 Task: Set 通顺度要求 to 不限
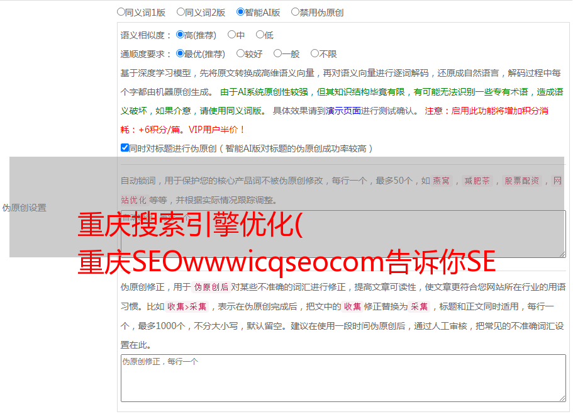point(314,53)
